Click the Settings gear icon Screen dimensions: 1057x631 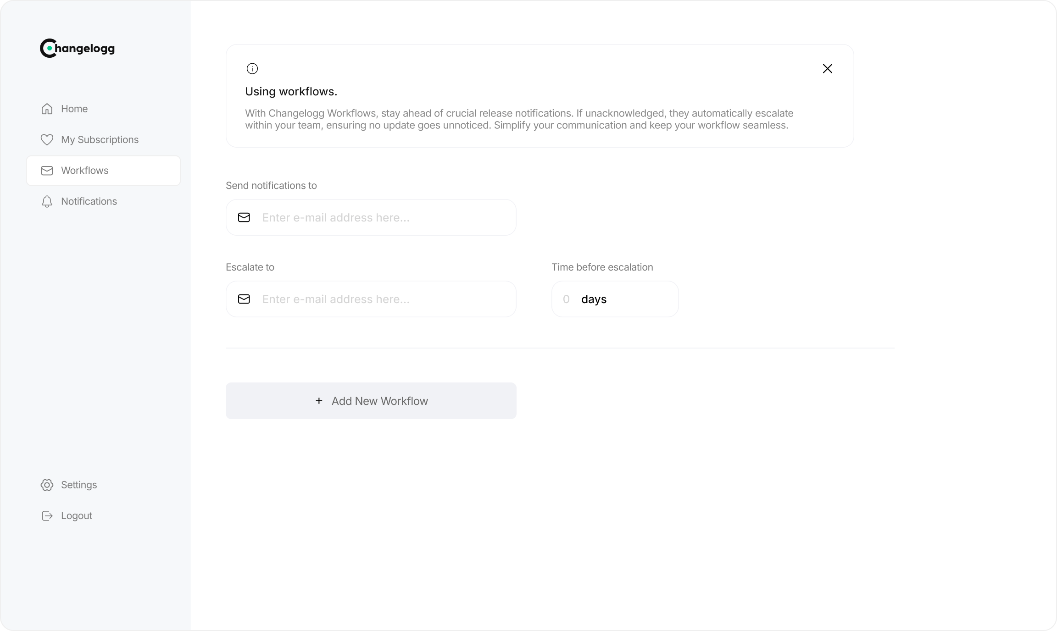(47, 485)
